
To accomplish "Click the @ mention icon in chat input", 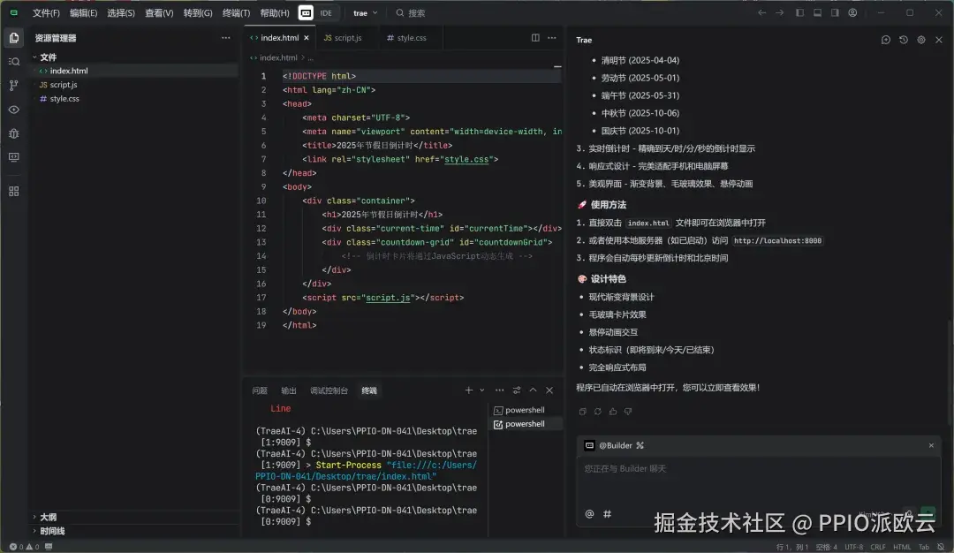I will [589, 514].
